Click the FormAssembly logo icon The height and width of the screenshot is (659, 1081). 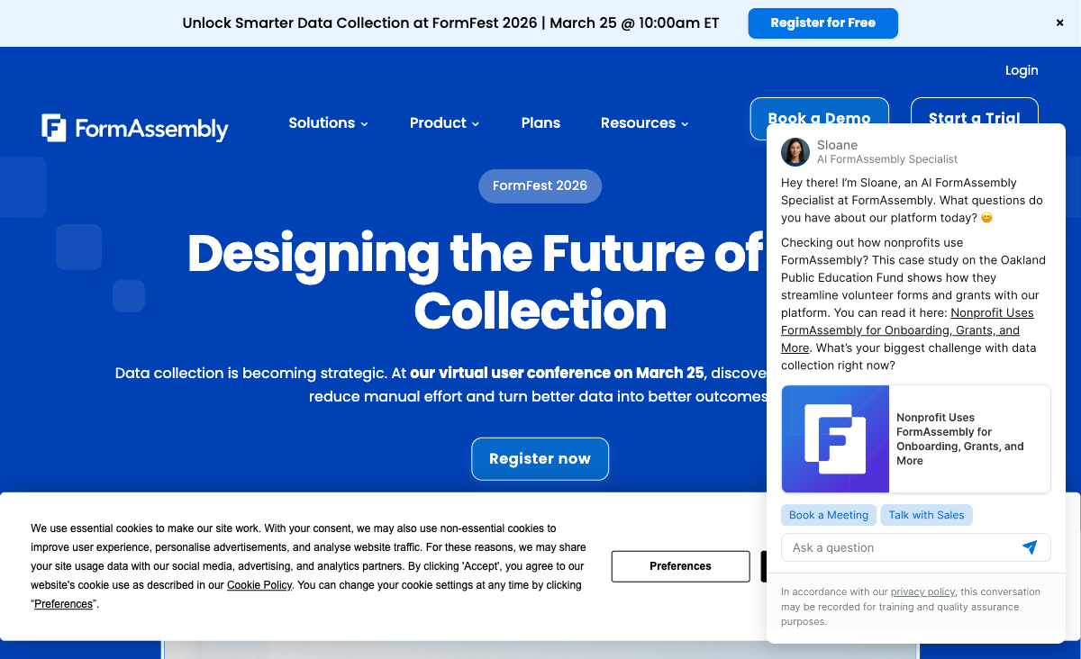tap(53, 128)
